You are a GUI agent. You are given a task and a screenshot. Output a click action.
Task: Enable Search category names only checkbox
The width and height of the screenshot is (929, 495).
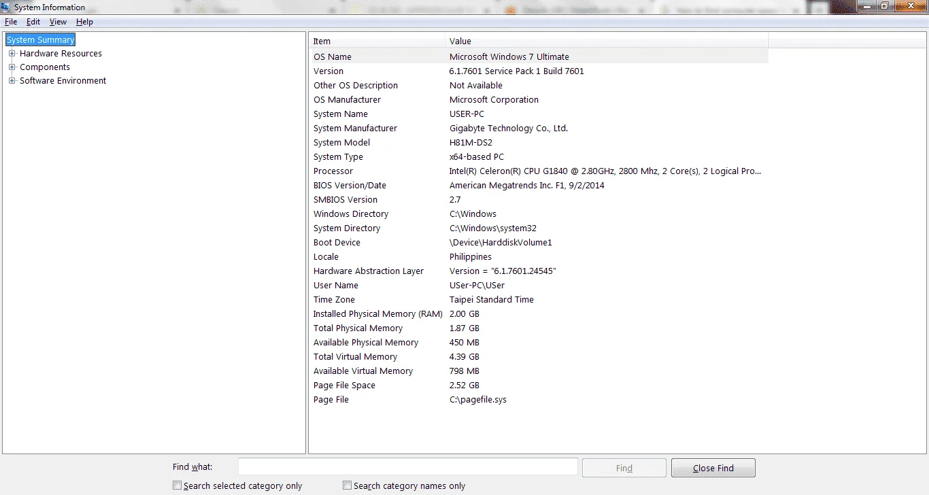348,485
